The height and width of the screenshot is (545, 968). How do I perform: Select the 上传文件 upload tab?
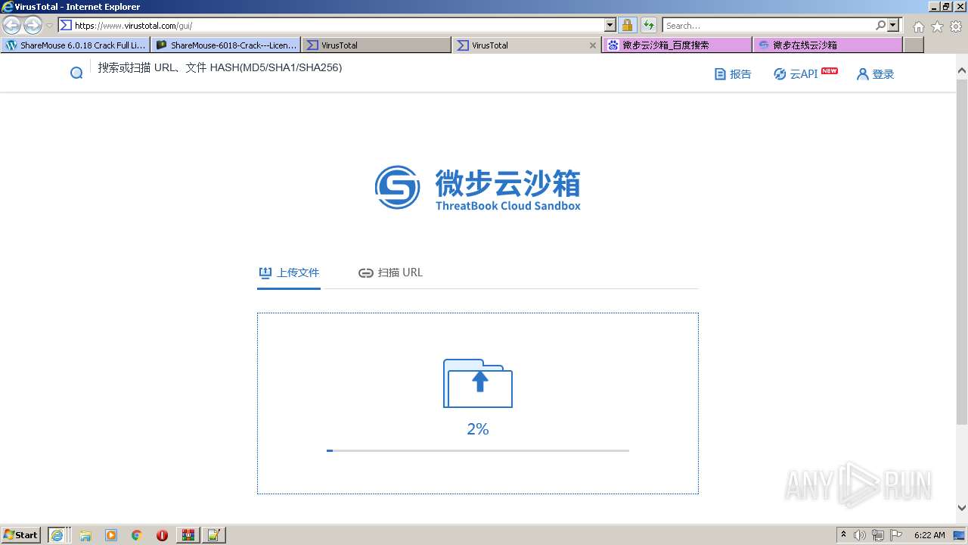[289, 272]
